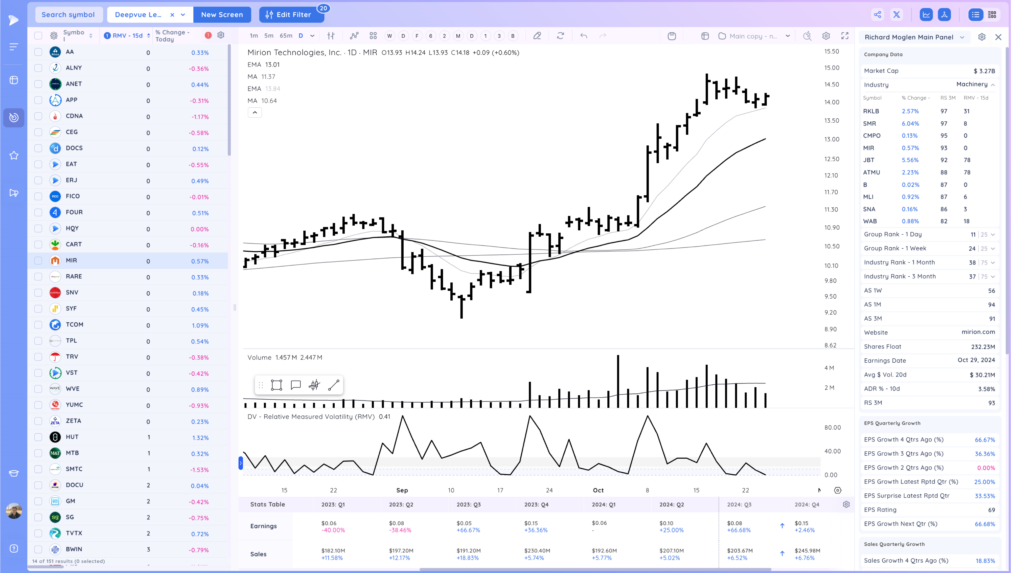Click the watchlist star sidebar icon

point(14,156)
